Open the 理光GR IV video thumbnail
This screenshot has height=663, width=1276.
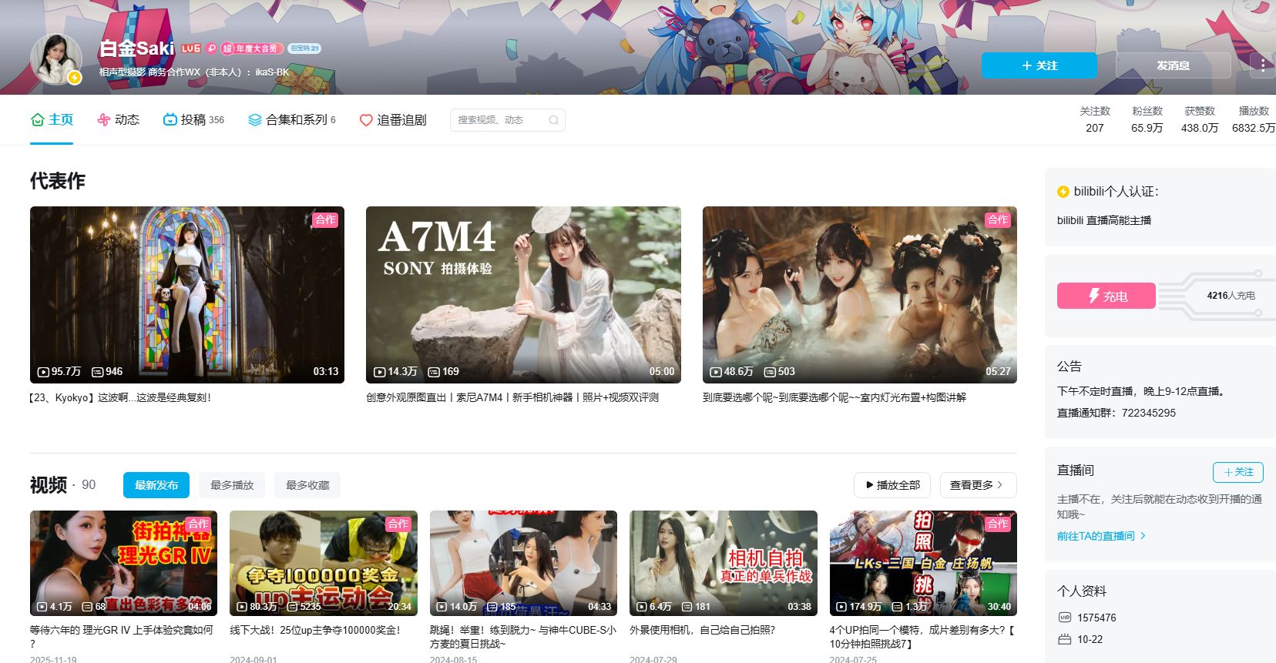coord(123,563)
